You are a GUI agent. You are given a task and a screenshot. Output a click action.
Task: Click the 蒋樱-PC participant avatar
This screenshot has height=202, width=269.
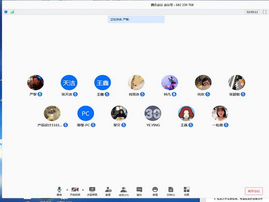86,113
